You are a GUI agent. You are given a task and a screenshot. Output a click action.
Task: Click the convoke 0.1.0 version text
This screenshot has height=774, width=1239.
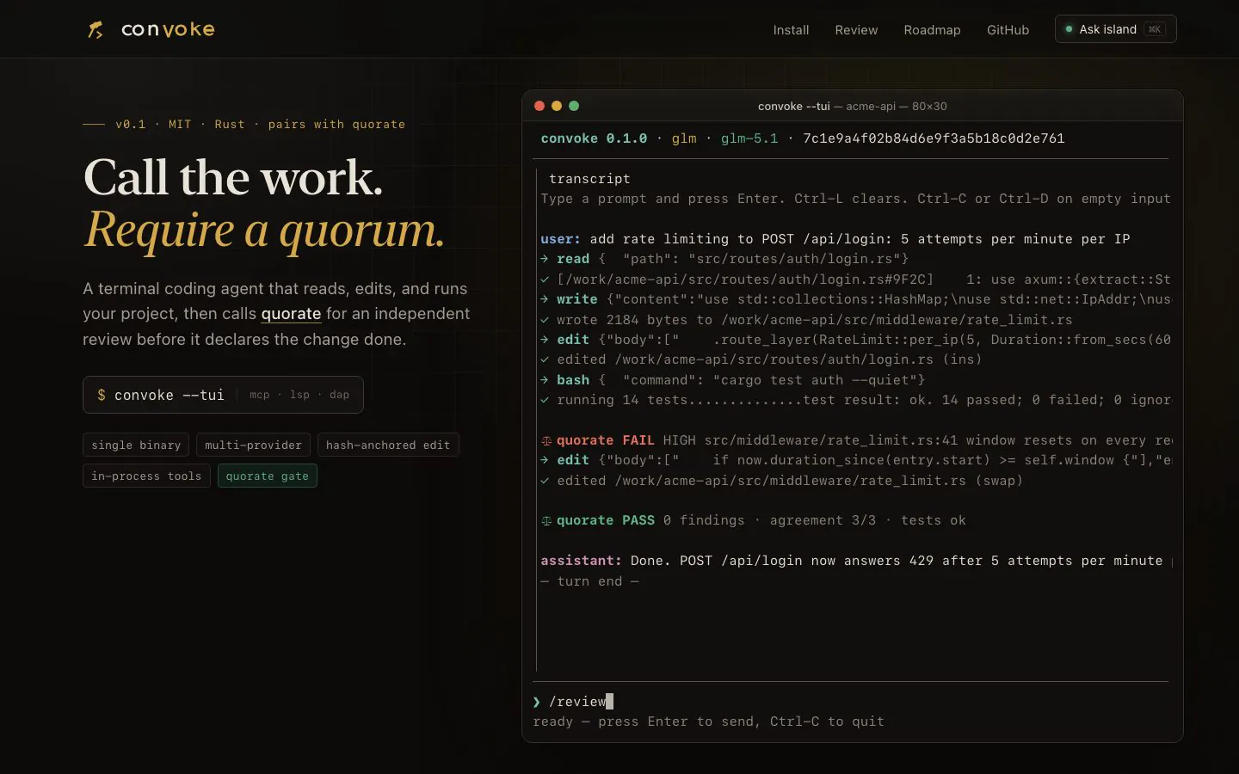594,138
